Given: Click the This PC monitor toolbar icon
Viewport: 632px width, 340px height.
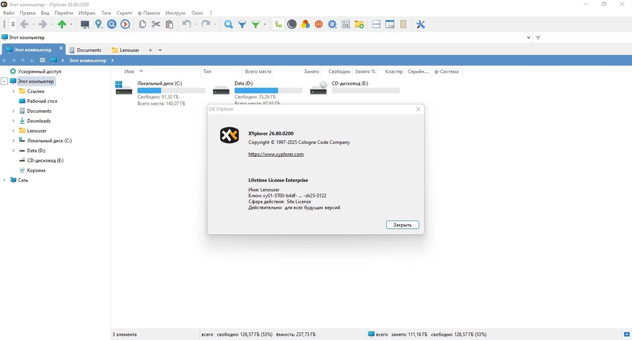Looking at the screenshot, I should click(x=85, y=24).
